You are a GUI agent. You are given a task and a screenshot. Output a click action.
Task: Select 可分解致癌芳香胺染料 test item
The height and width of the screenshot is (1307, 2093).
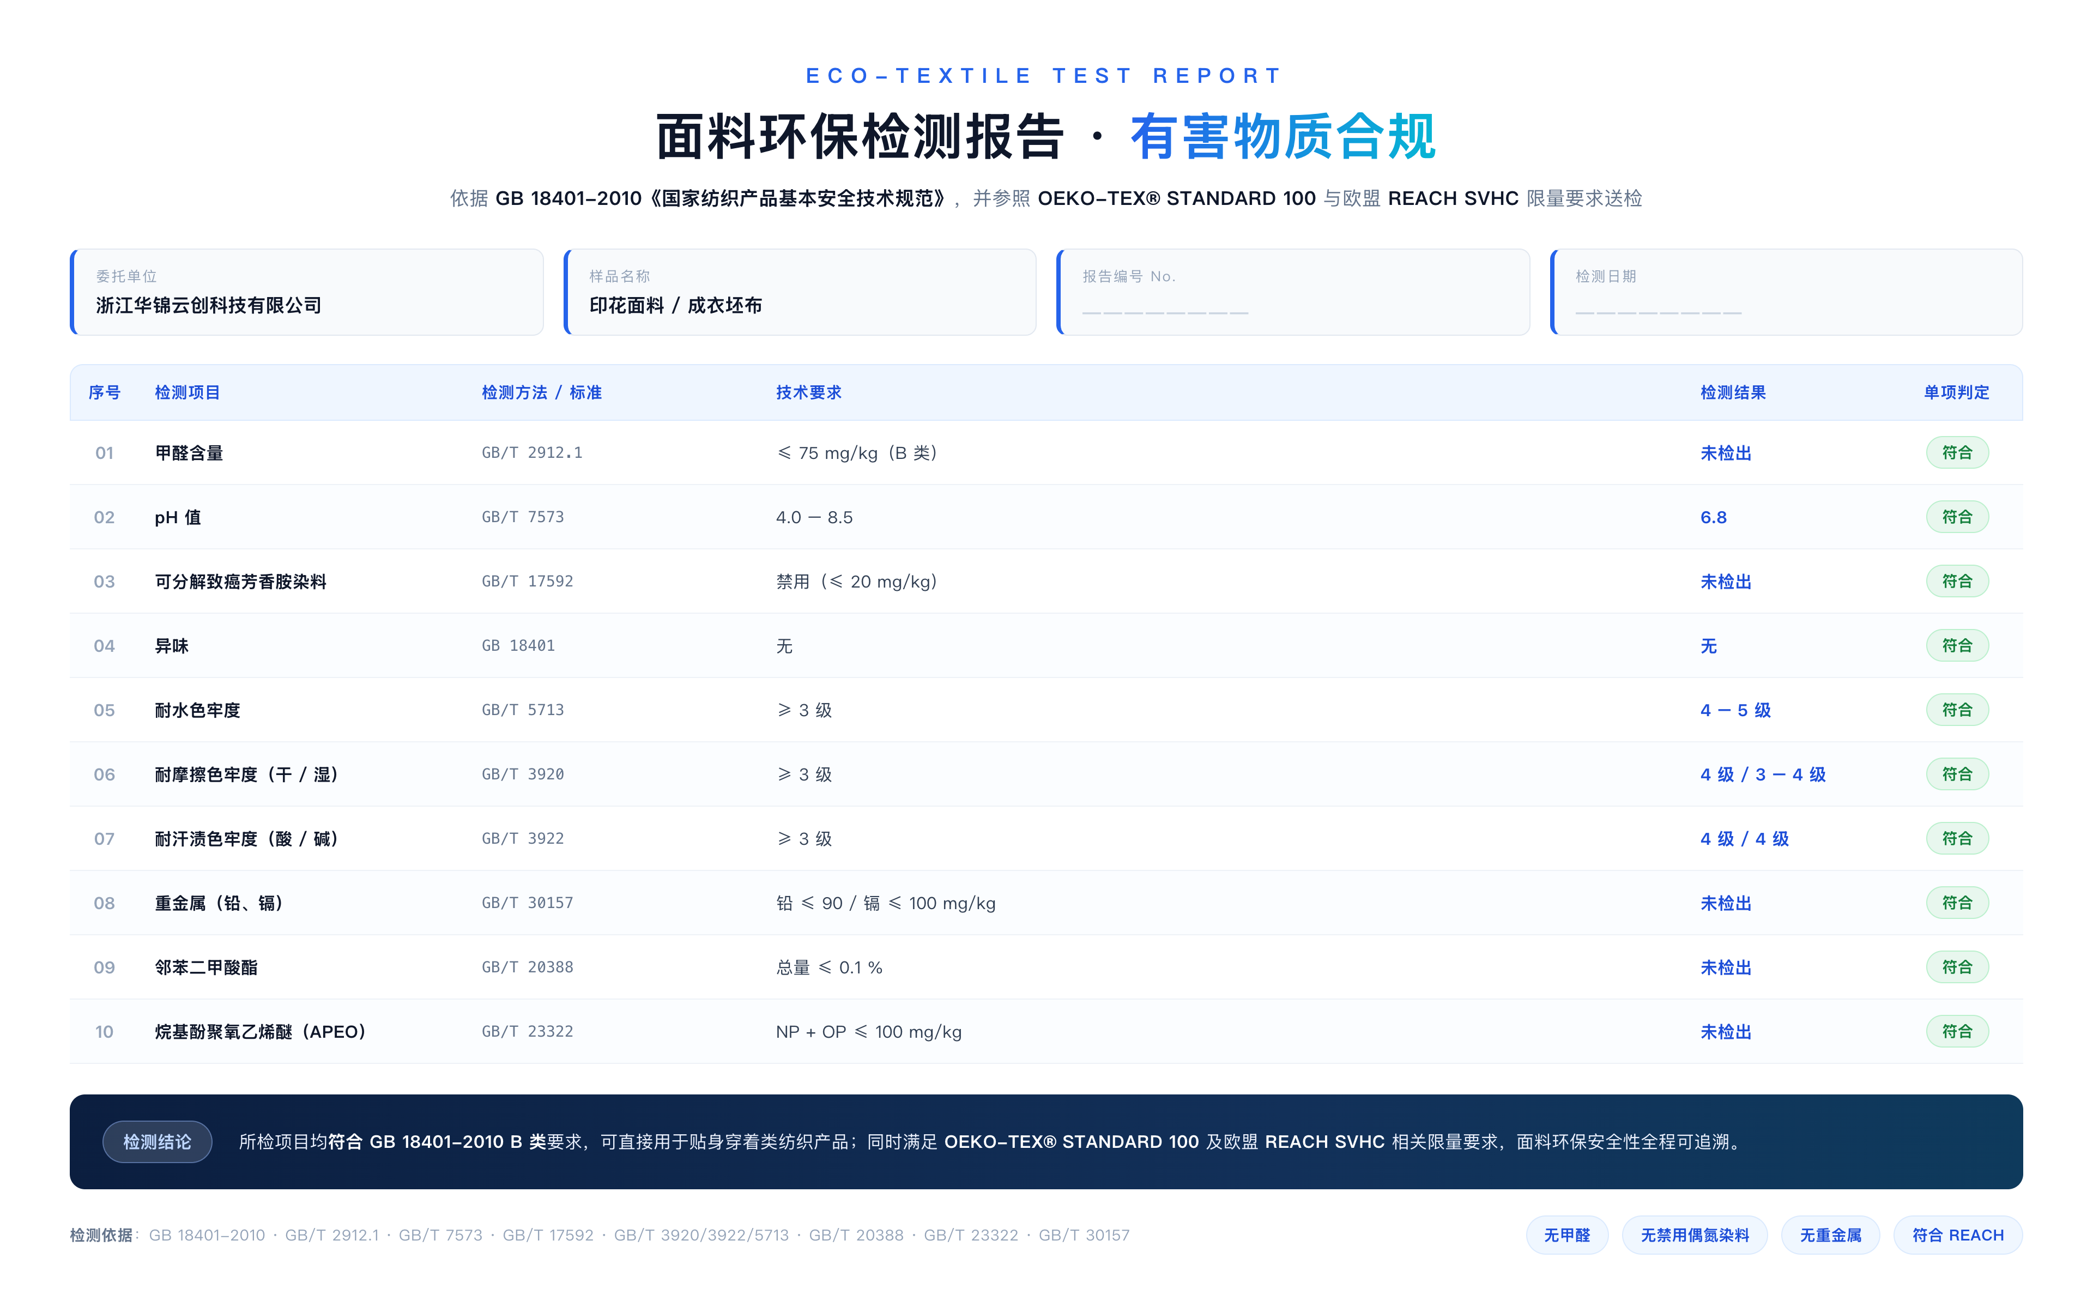coord(240,582)
